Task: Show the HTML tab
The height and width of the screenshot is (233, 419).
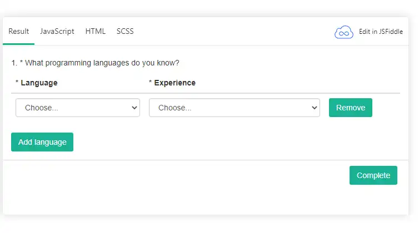Action: point(96,31)
